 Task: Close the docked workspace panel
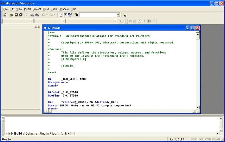pyautogui.click(x=39, y=26)
